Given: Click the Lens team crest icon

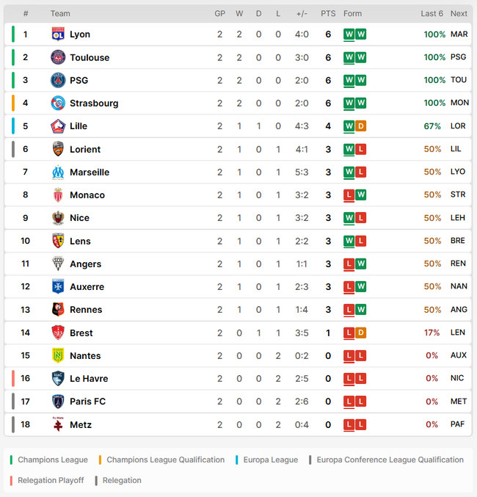Looking at the screenshot, I should (58, 241).
